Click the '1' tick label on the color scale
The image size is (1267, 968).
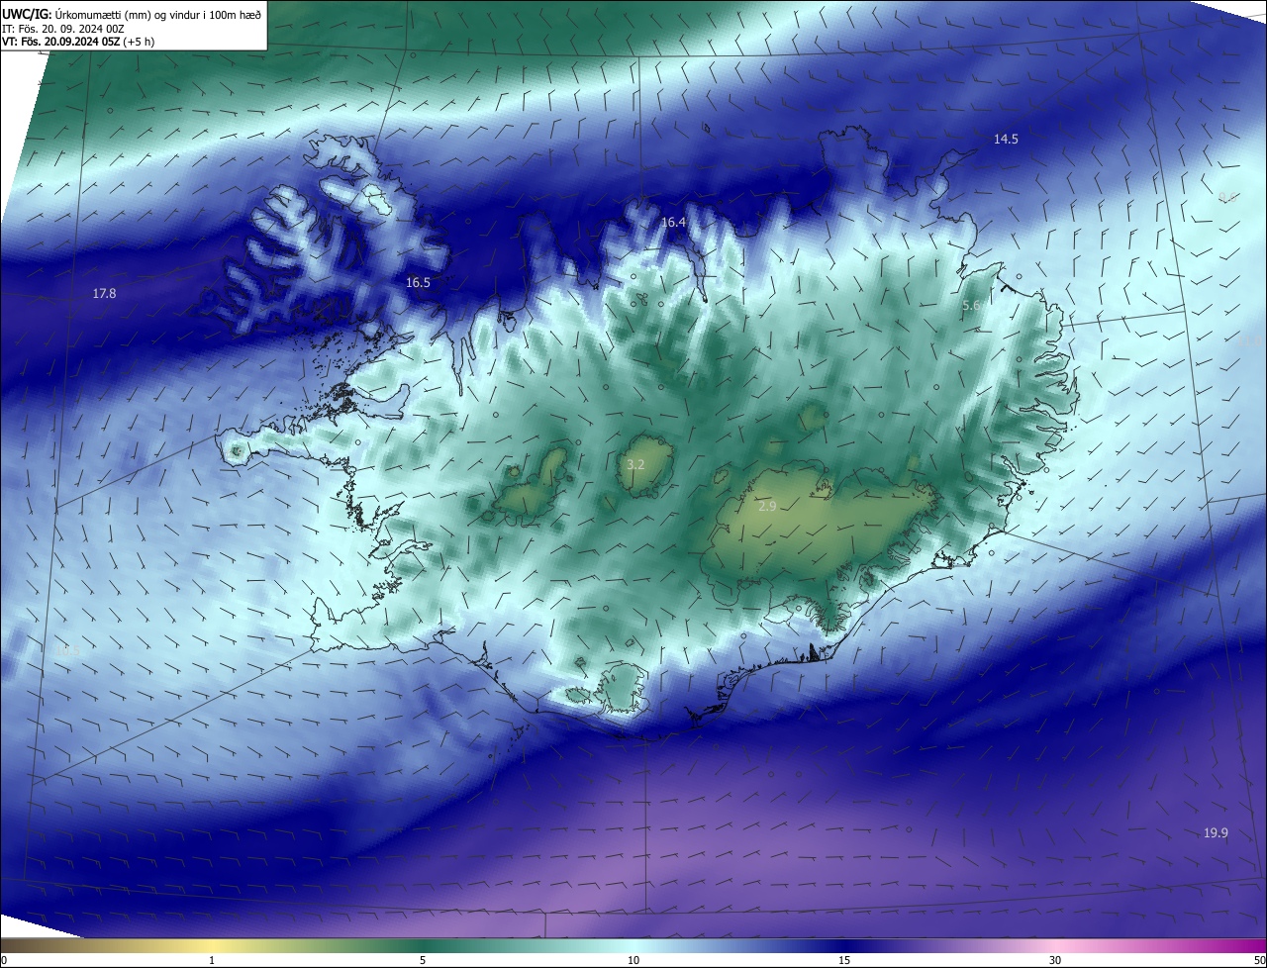[x=212, y=961]
